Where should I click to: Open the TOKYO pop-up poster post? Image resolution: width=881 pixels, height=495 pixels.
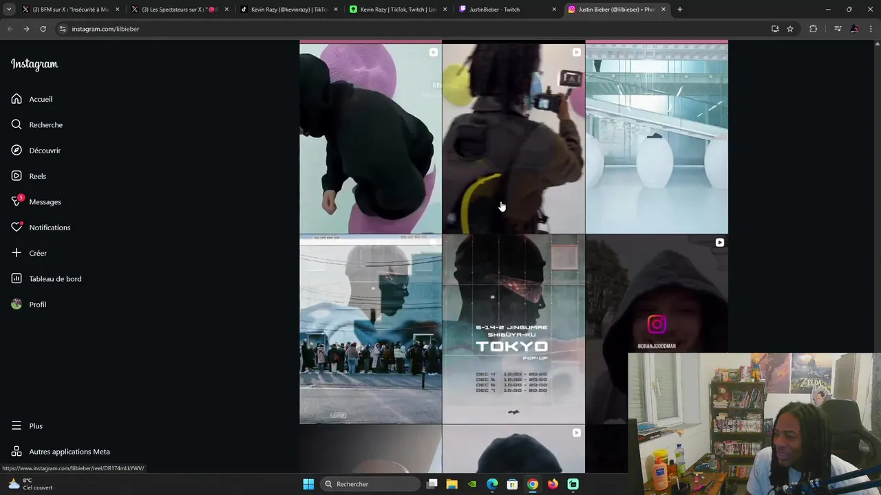(513, 329)
